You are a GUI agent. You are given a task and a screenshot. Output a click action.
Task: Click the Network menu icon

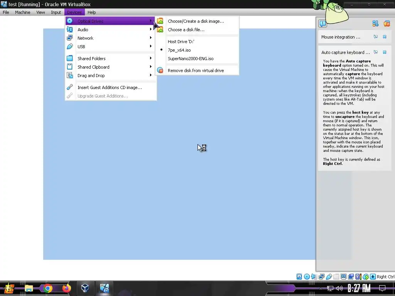[x=70, y=38]
